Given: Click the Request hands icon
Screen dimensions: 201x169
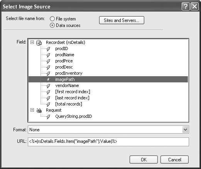Looking at the screenshot, I should pyautogui.click(x=39, y=110).
